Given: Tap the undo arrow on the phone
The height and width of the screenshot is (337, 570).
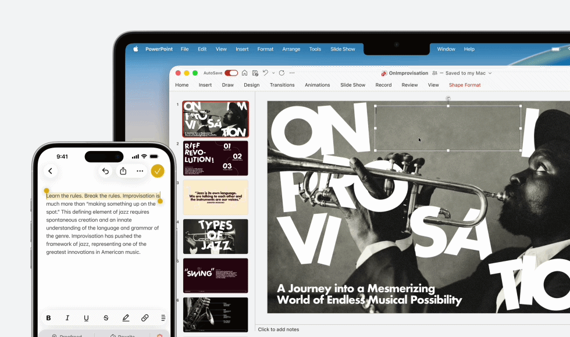Looking at the screenshot, I should (x=105, y=171).
